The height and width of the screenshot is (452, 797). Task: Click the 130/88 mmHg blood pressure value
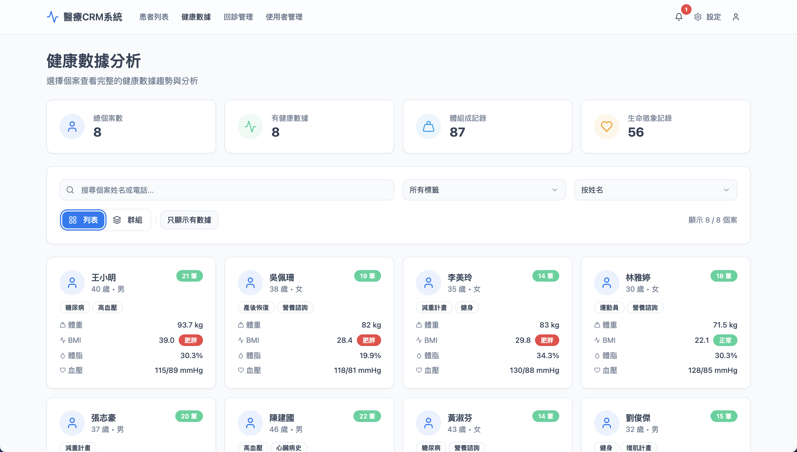coord(534,370)
